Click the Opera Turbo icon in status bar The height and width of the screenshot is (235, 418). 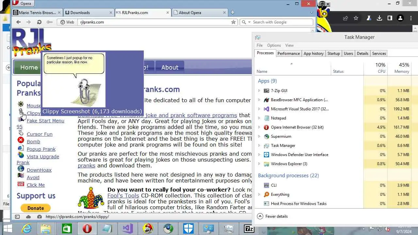click(40, 217)
